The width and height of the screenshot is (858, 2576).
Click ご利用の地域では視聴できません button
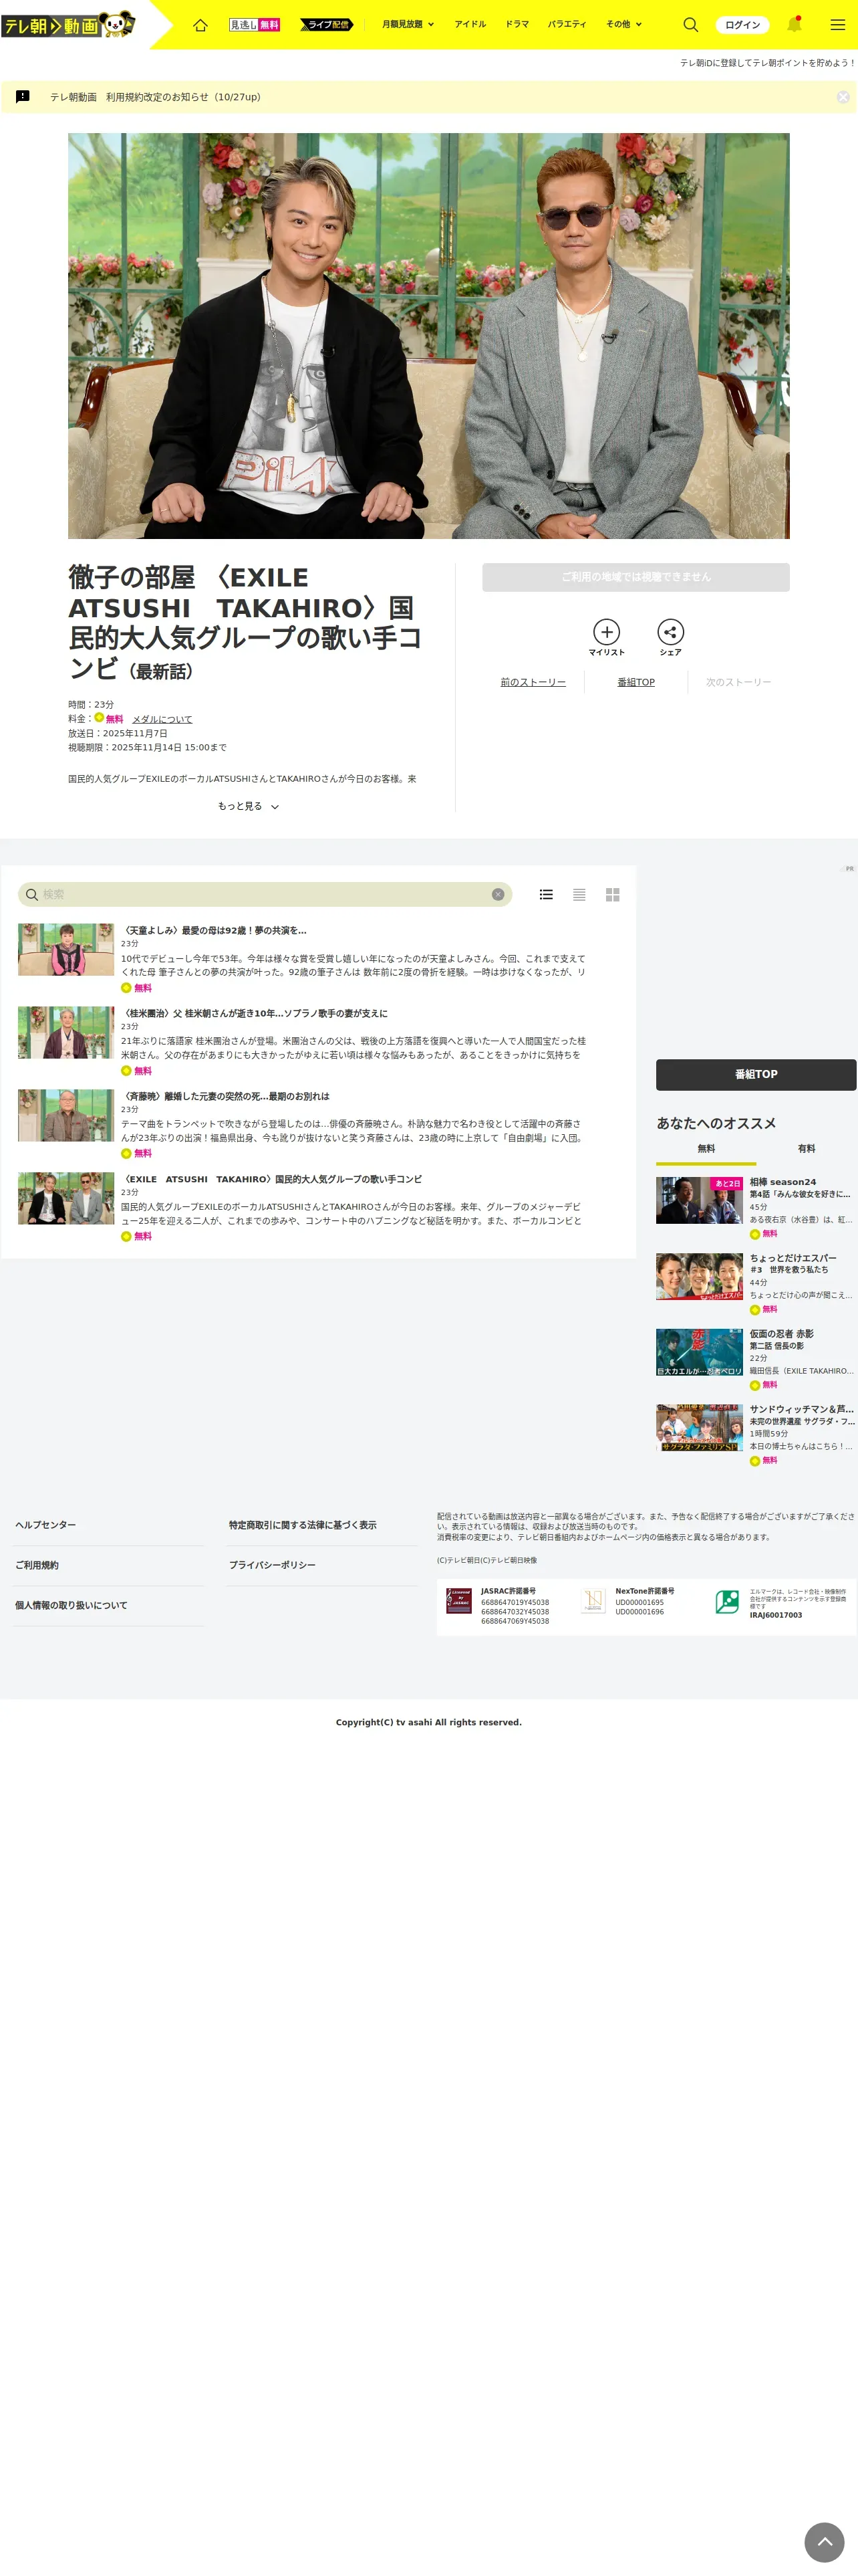pyautogui.click(x=635, y=577)
